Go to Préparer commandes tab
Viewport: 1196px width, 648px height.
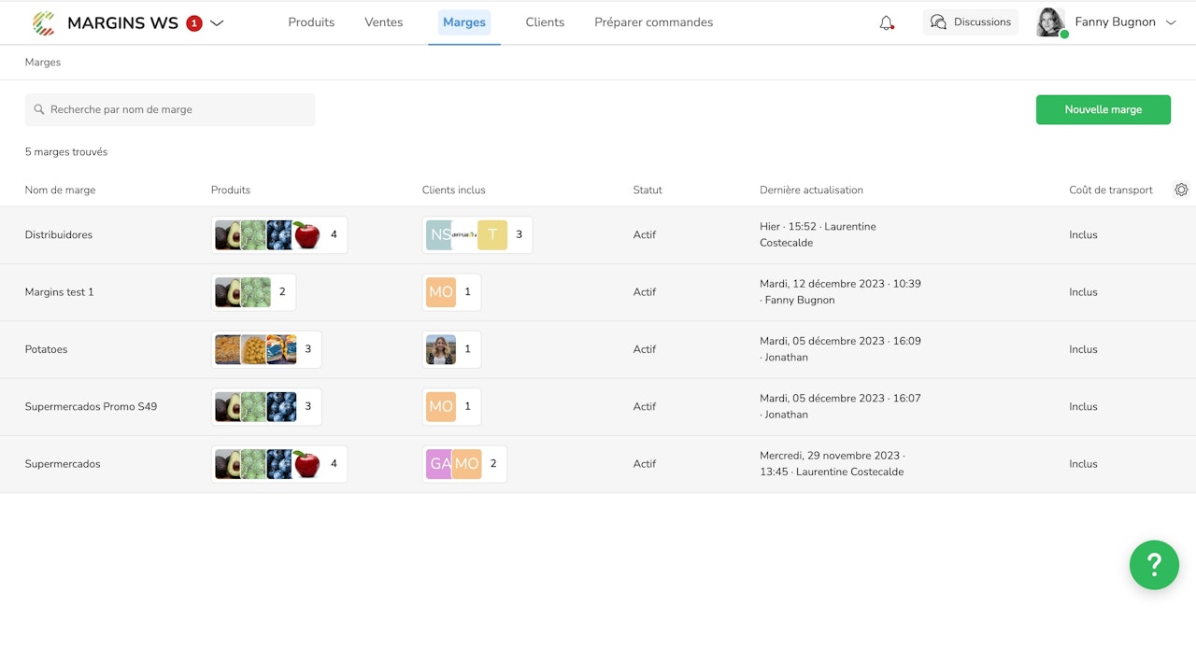(x=653, y=22)
